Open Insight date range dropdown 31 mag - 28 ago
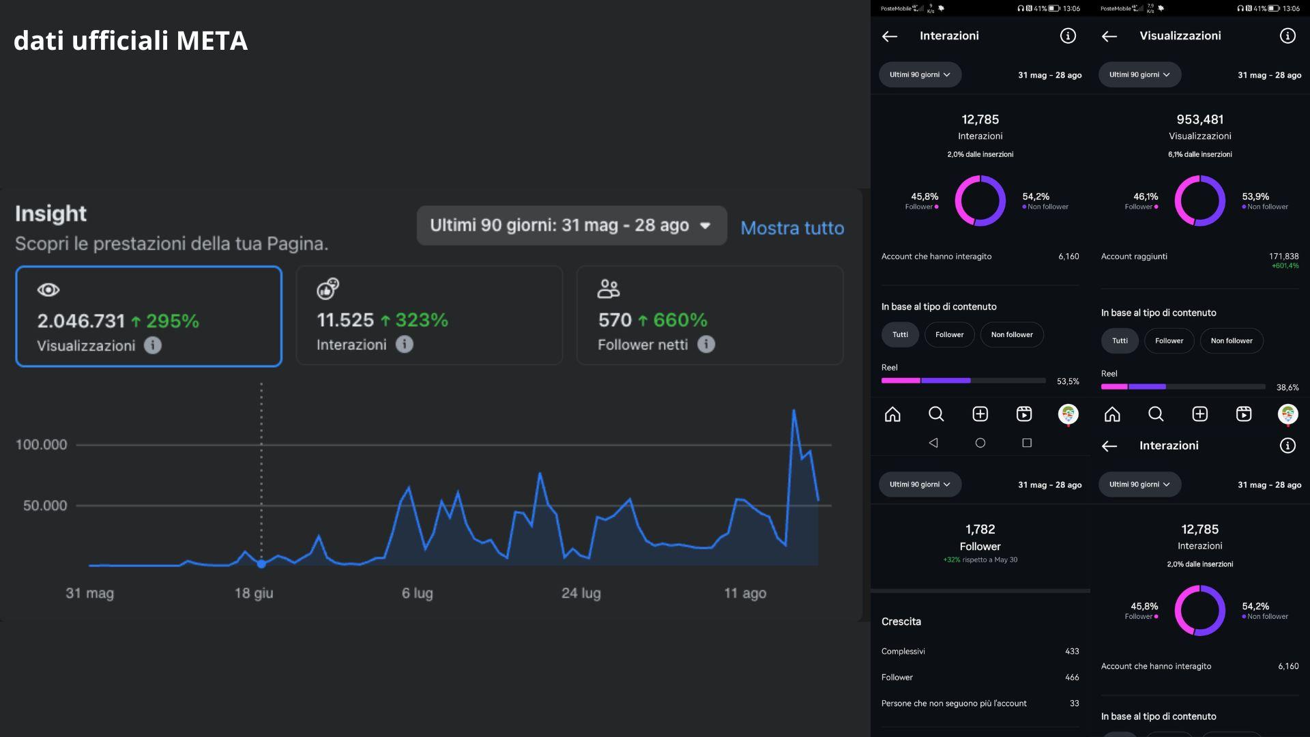 [572, 225]
